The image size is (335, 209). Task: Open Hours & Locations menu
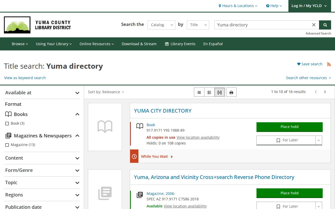[238, 6]
